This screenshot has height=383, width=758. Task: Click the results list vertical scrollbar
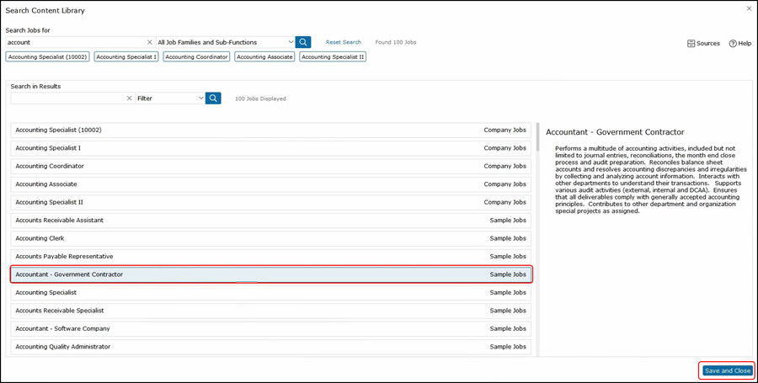tap(537, 136)
